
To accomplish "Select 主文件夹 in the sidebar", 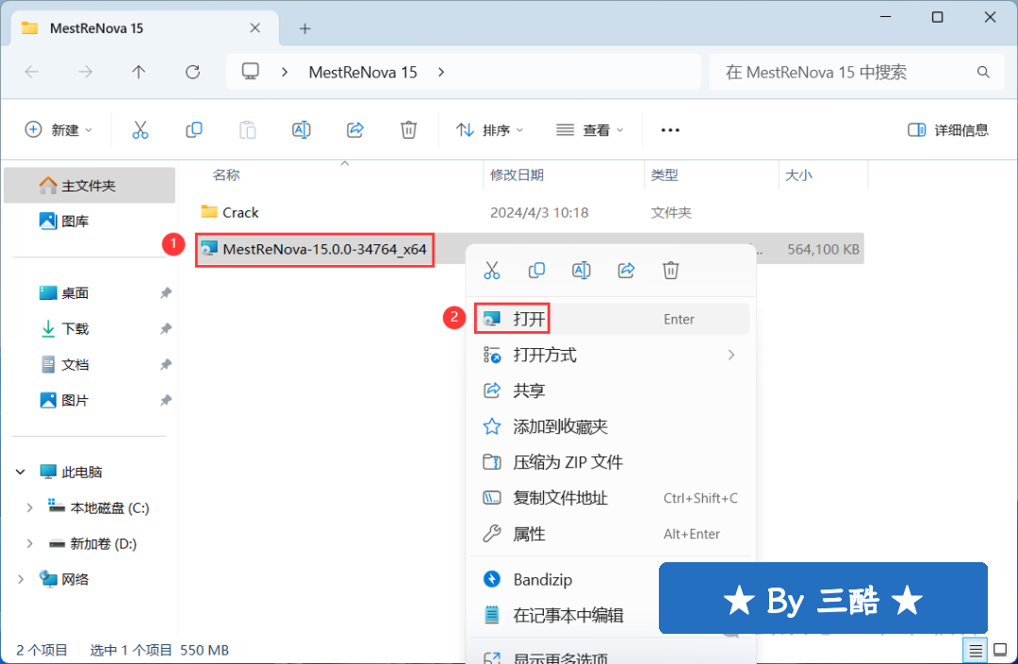I will click(90, 186).
